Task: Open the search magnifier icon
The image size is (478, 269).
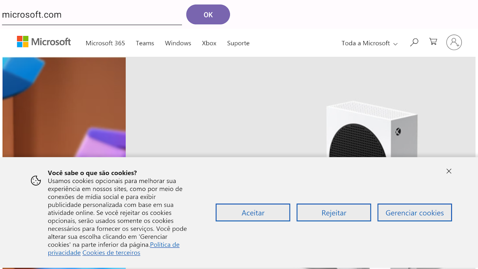Action: point(414,42)
